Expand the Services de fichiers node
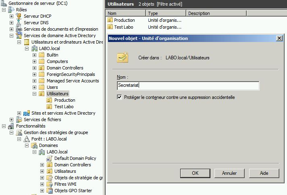Image resolution: width=287 pixels, height=195 pixels. [x=11, y=120]
